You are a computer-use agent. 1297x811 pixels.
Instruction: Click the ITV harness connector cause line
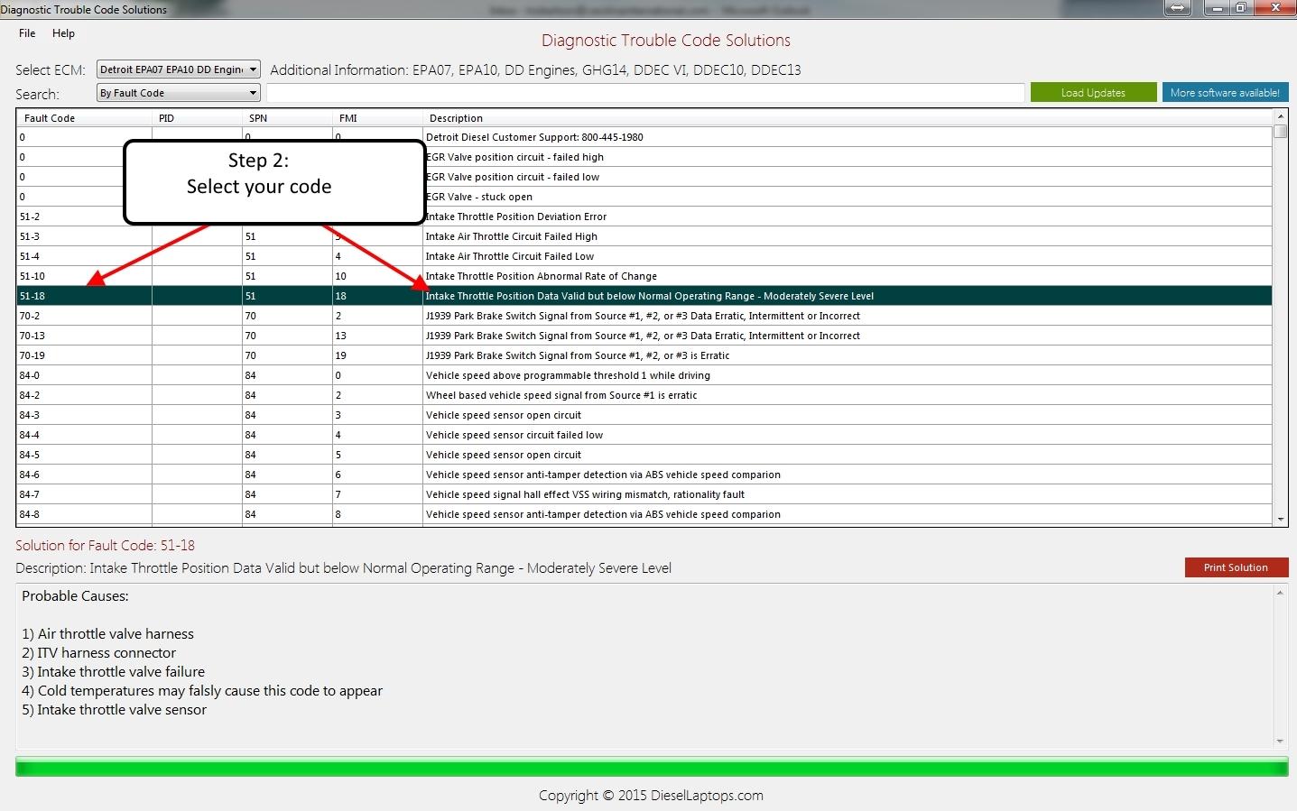pos(98,653)
